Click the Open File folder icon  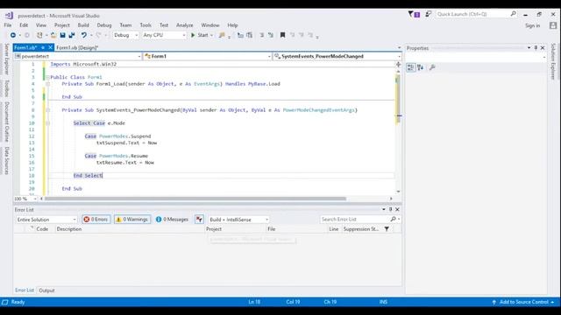[53, 35]
